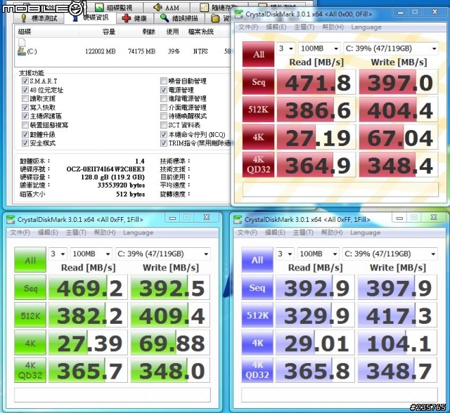Click the 104.1 4K write result
The image size is (450, 413).
click(397, 343)
